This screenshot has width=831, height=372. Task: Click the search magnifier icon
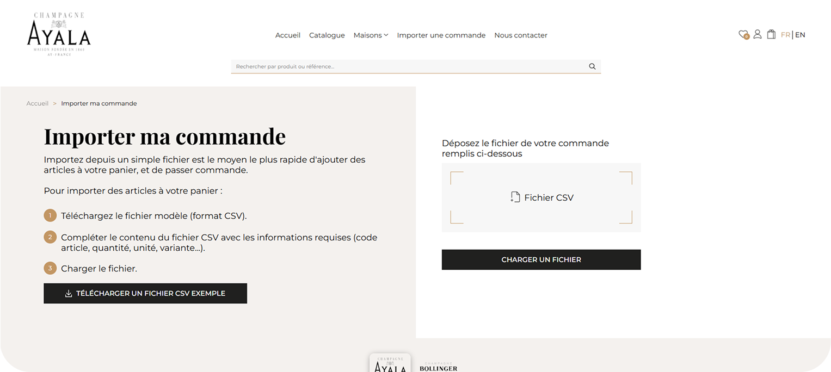tap(592, 66)
